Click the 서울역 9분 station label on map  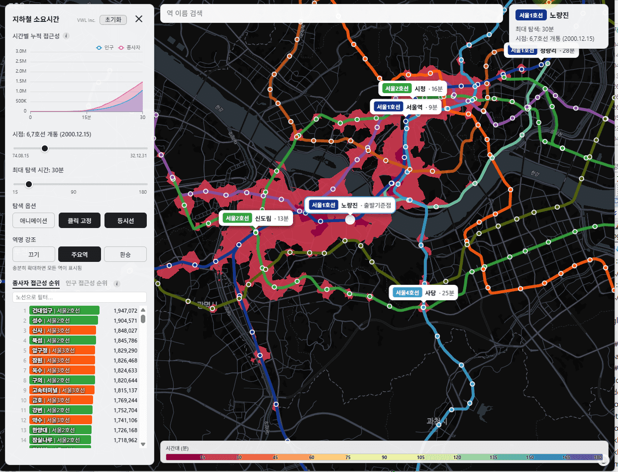406,107
